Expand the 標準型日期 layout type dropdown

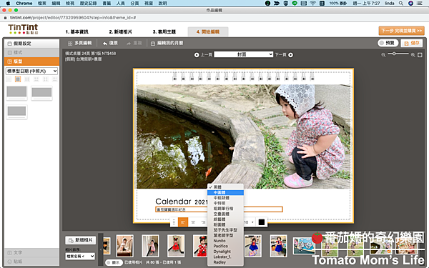(x=31, y=71)
